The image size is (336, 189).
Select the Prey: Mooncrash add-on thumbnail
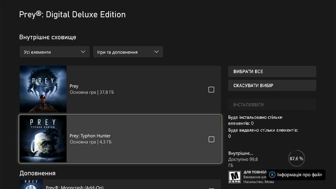point(31,184)
